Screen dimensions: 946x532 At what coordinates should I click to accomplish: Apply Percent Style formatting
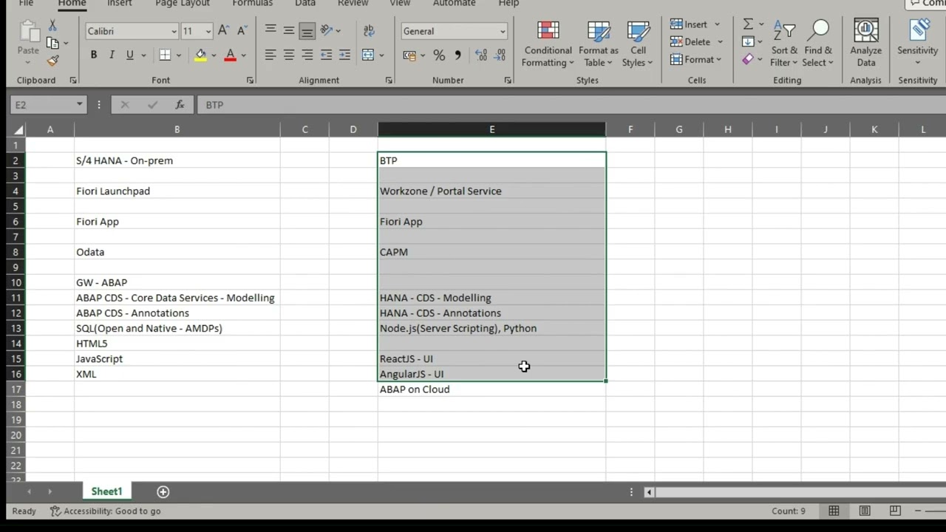point(439,55)
